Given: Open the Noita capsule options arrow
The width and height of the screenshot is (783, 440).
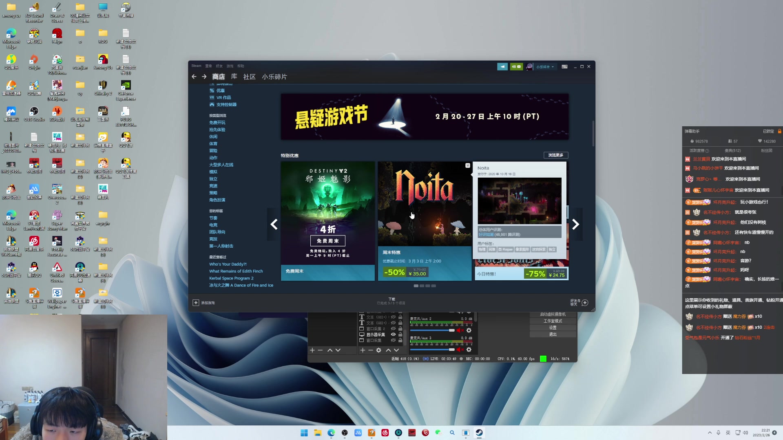Looking at the screenshot, I should coord(468,165).
